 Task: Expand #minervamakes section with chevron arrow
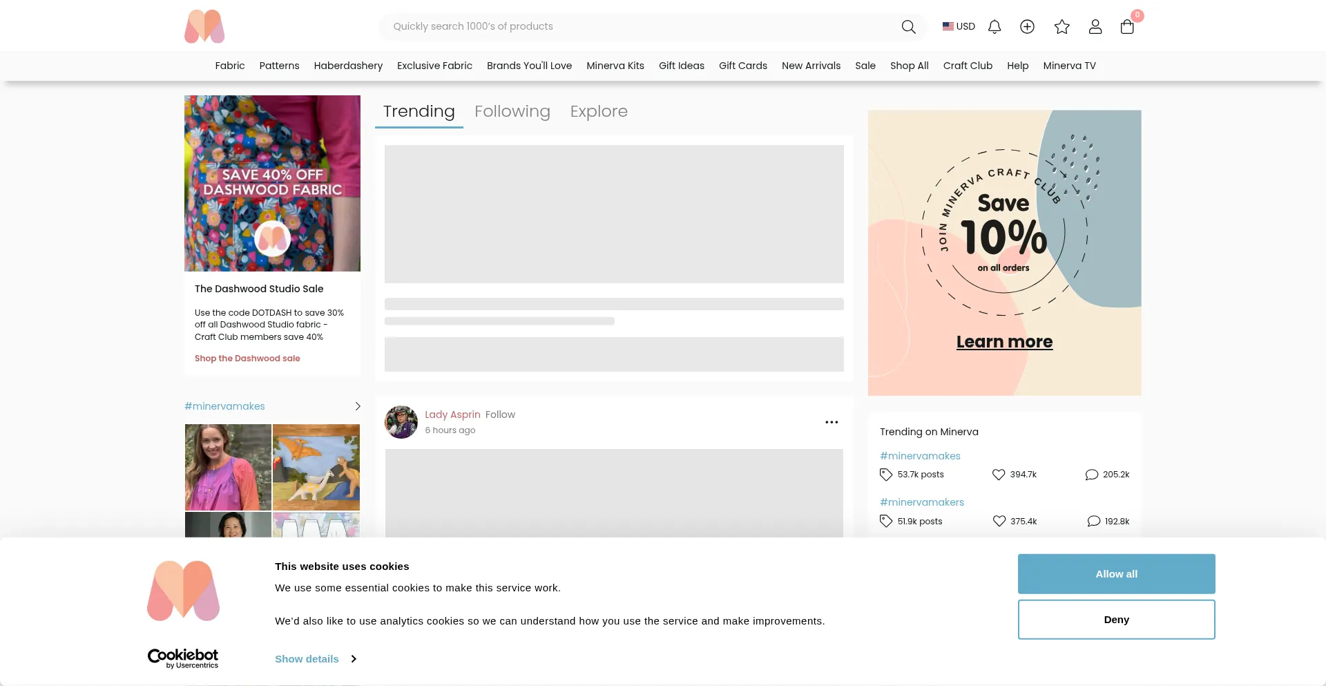pos(357,406)
